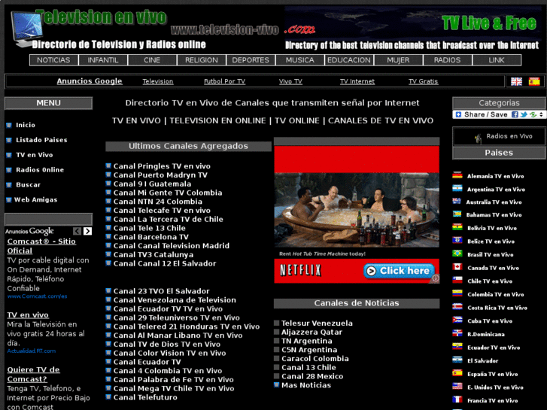Open the RADIOS menu tab
This screenshot has width=547, height=410.
tap(447, 60)
